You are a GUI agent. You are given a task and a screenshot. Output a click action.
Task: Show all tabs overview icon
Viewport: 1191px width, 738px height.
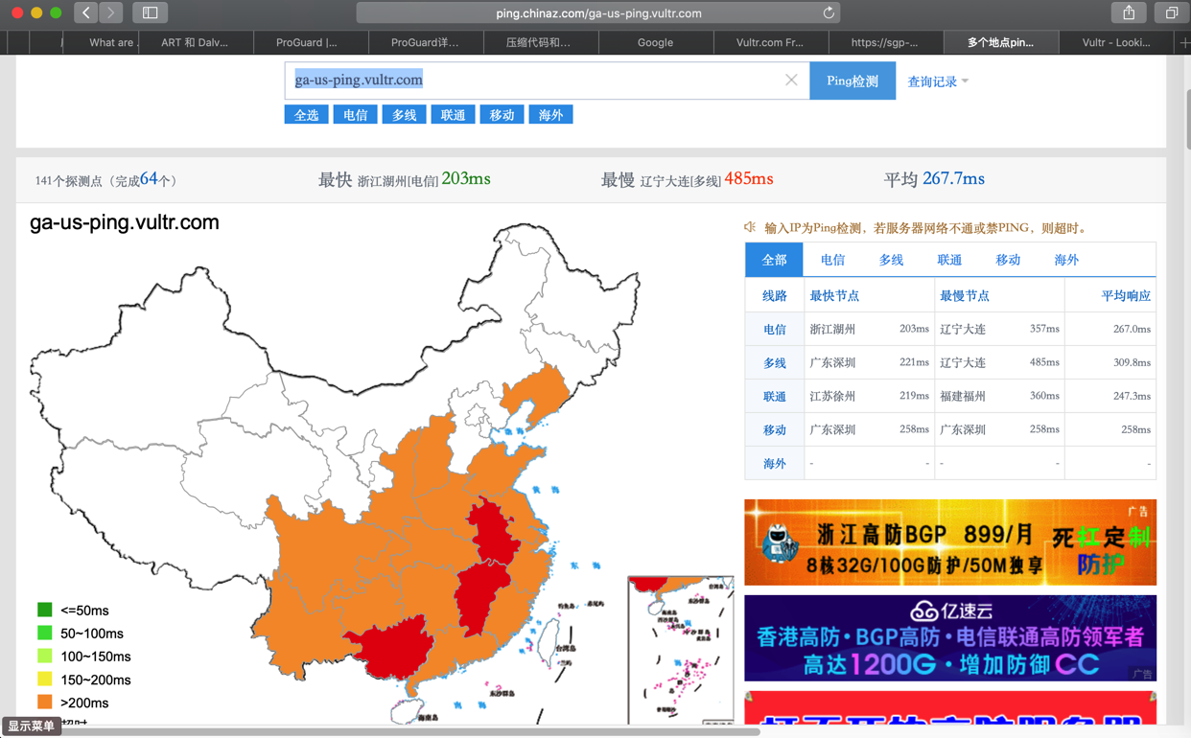tap(1172, 12)
